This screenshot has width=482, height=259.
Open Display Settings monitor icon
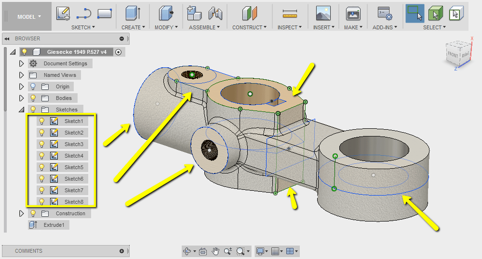tap(260, 251)
